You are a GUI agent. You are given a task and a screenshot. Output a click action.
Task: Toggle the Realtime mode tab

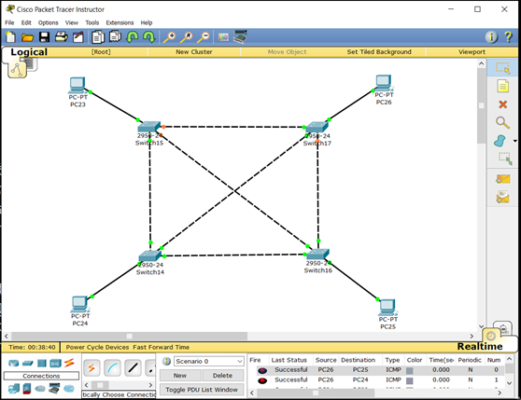point(480,346)
